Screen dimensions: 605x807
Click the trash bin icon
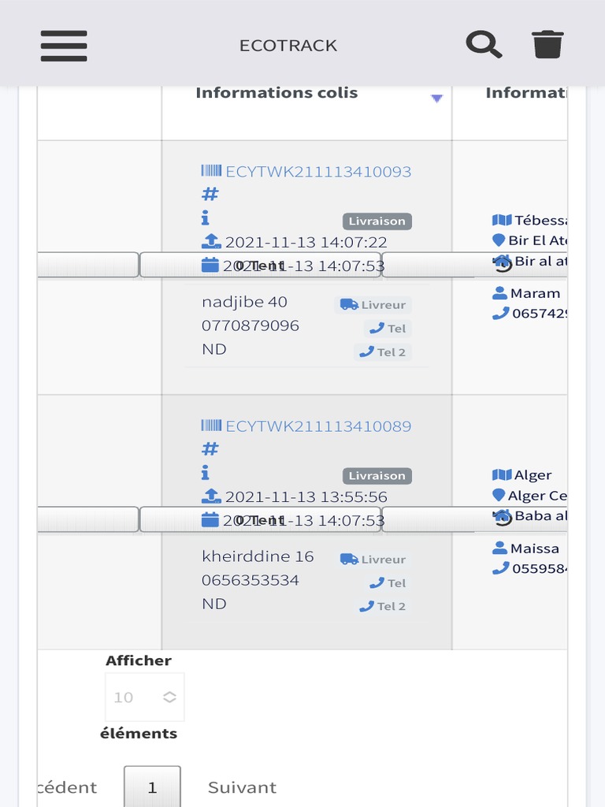point(547,44)
